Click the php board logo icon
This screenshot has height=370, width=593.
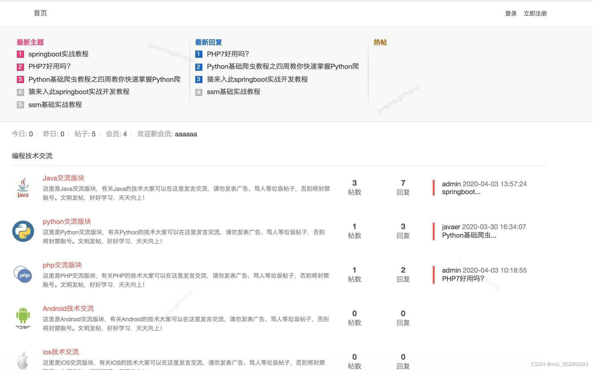23,275
